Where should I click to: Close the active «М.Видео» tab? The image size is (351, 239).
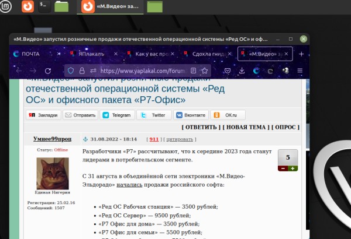coord(286,54)
